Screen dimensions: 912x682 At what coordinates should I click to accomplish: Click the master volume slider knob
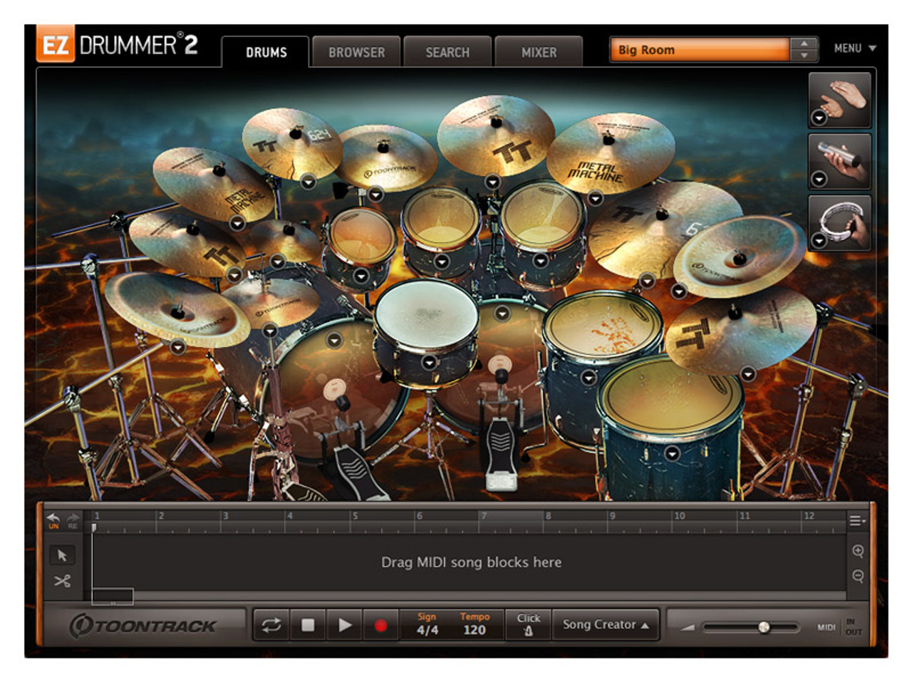click(764, 627)
